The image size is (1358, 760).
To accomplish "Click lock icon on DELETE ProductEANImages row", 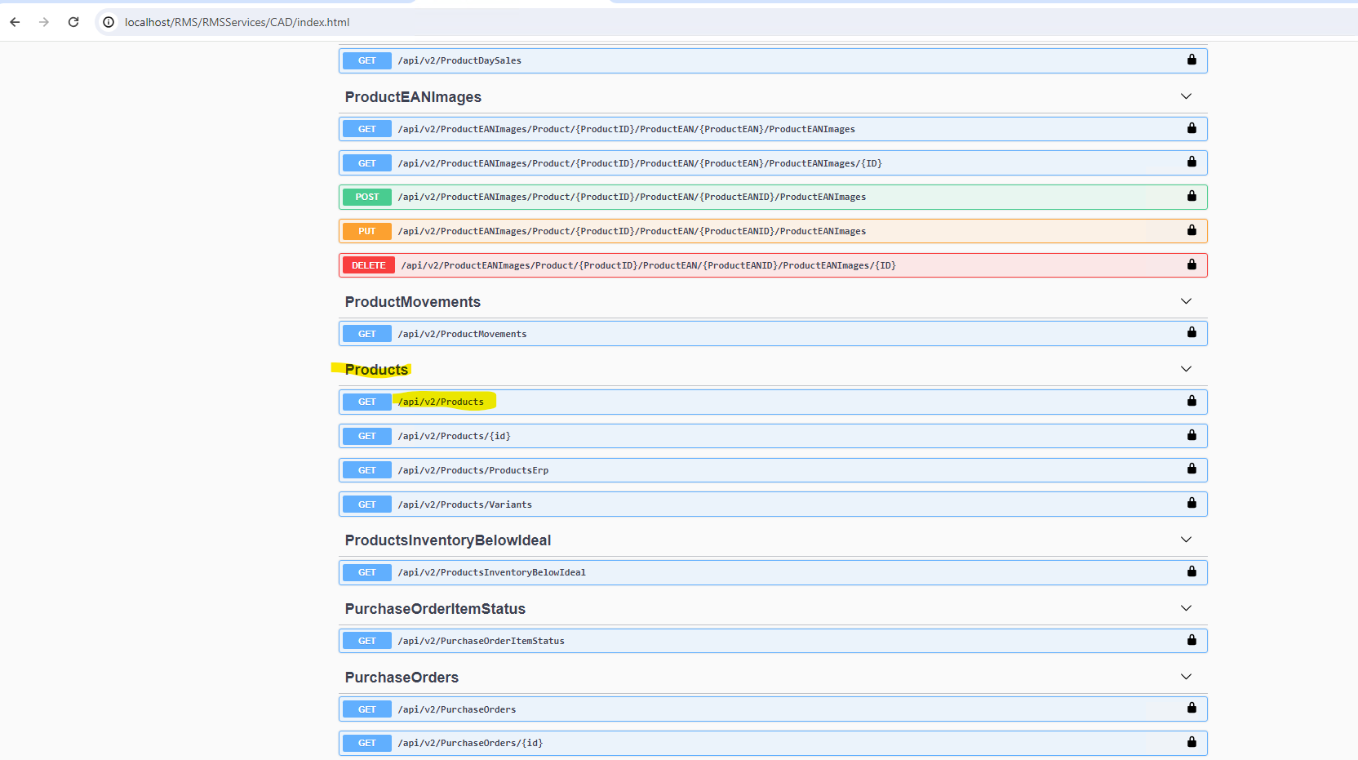I will [1192, 264].
